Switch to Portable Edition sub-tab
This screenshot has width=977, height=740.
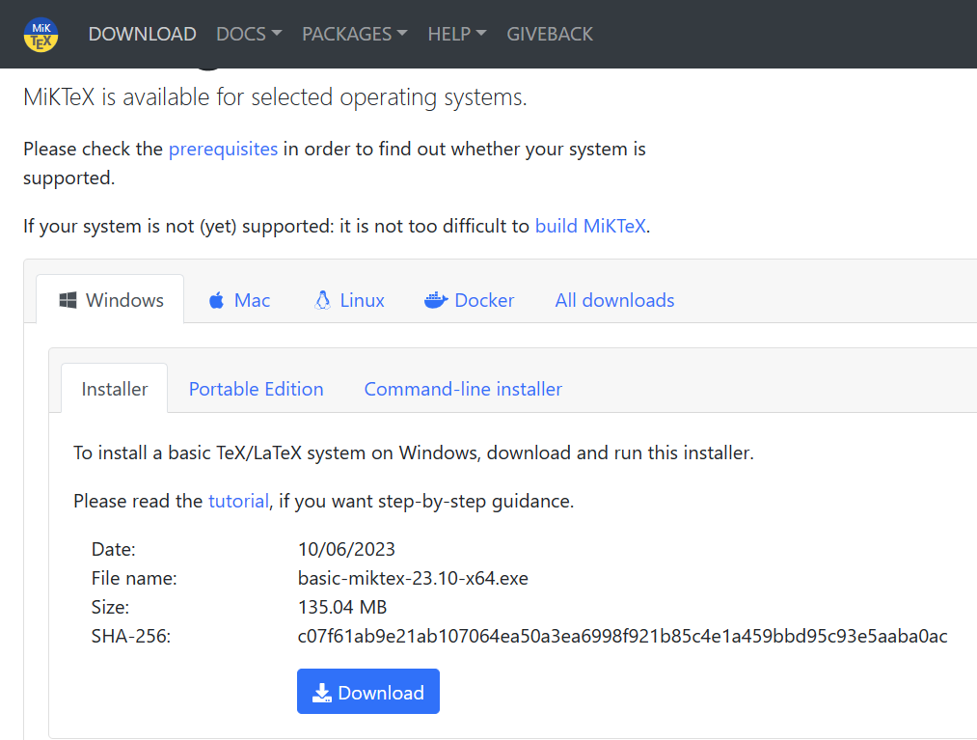[257, 389]
